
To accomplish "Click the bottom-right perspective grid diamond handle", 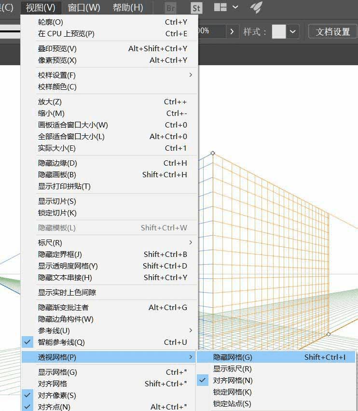I will [329, 334].
